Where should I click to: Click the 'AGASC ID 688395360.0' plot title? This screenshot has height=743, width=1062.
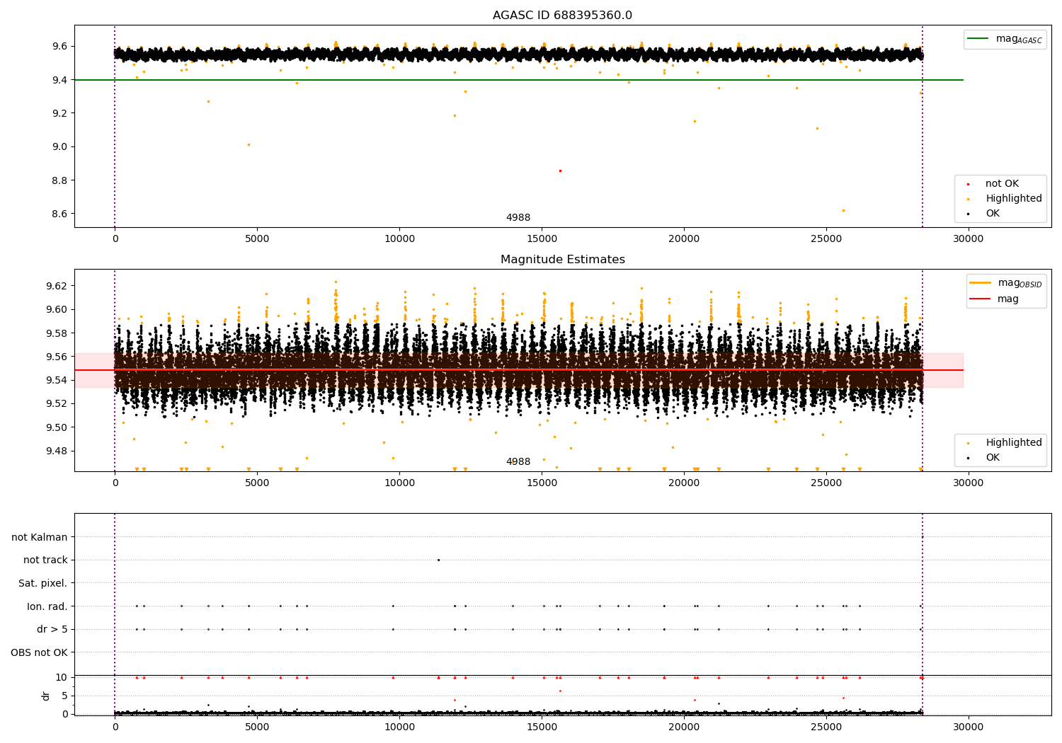562,16
